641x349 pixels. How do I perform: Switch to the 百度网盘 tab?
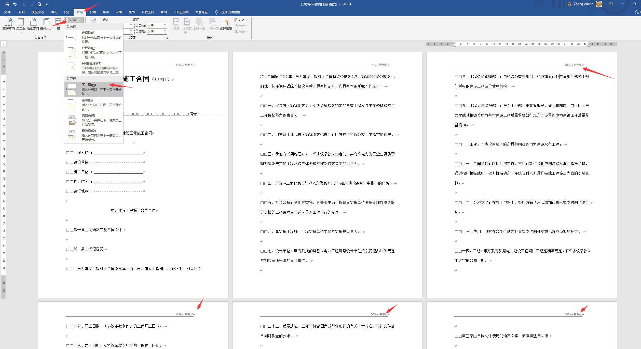[201, 12]
